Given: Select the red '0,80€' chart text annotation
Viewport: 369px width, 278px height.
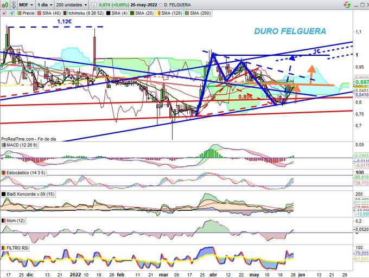Looking at the screenshot, I should pyautogui.click(x=245, y=97).
